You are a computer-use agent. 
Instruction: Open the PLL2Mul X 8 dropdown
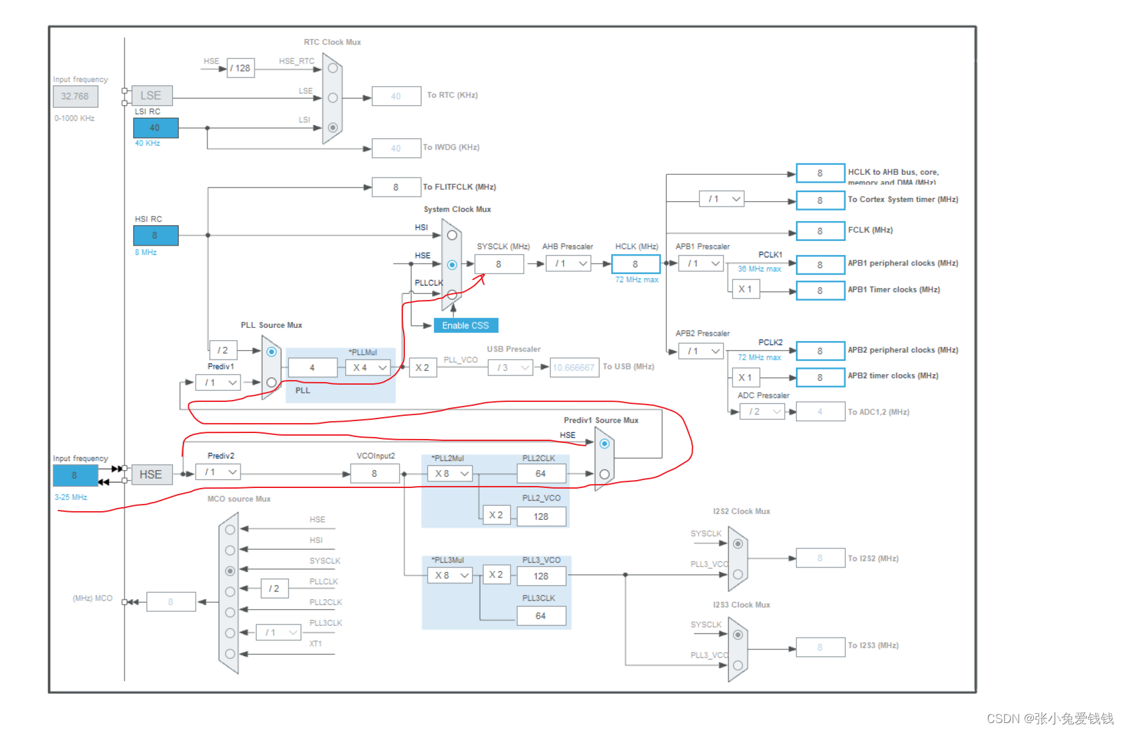[450, 473]
